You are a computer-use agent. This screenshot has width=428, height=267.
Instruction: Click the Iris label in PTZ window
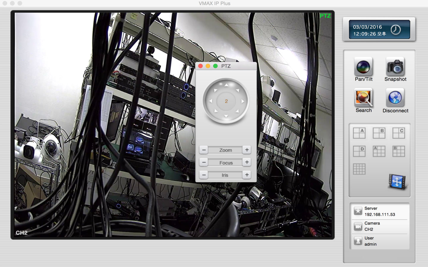coord(225,175)
